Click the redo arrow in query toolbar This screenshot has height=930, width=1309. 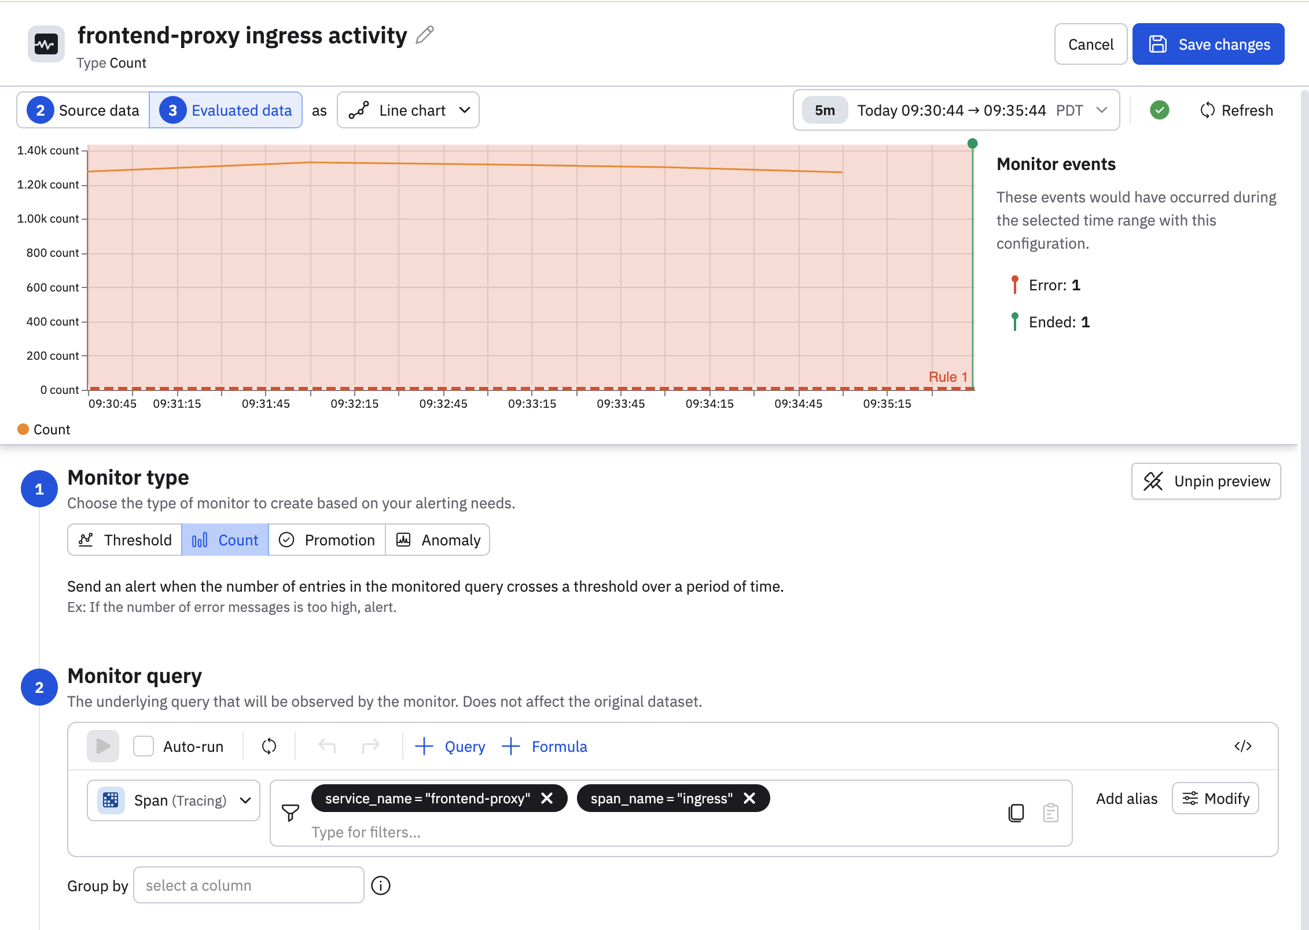pyautogui.click(x=370, y=746)
